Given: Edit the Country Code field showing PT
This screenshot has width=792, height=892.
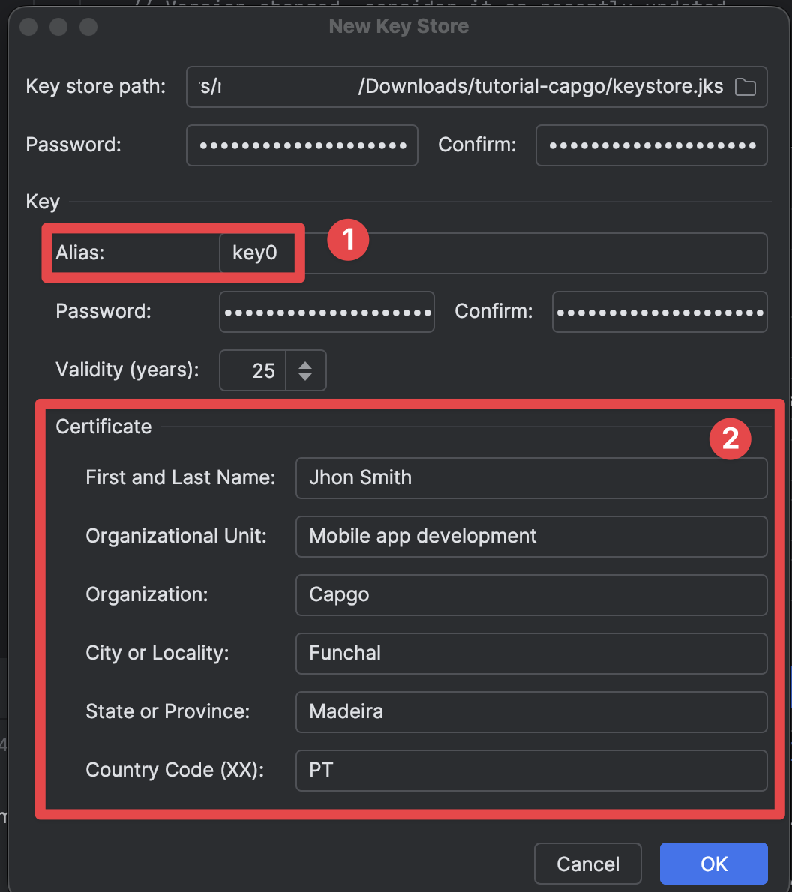Looking at the screenshot, I should tap(531, 770).
